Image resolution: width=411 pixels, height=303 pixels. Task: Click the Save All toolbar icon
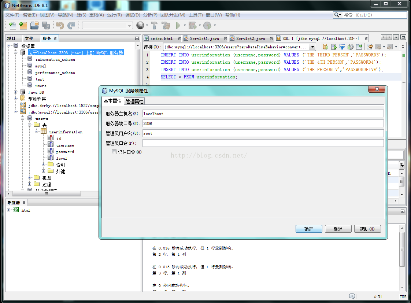click(46, 25)
